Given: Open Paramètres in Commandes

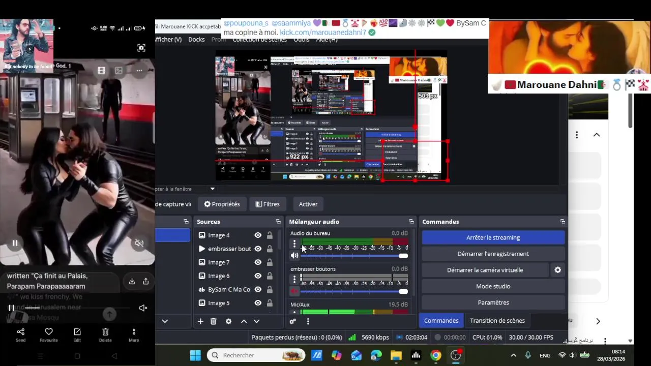Looking at the screenshot, I should pos(493,302).
